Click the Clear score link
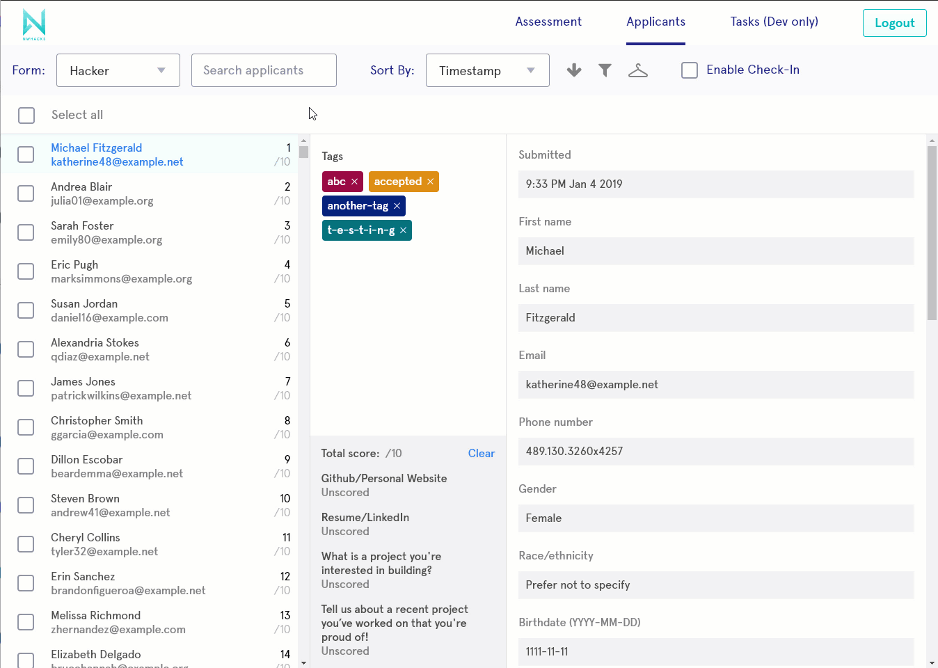938x668 pixels. pos(482,454)
